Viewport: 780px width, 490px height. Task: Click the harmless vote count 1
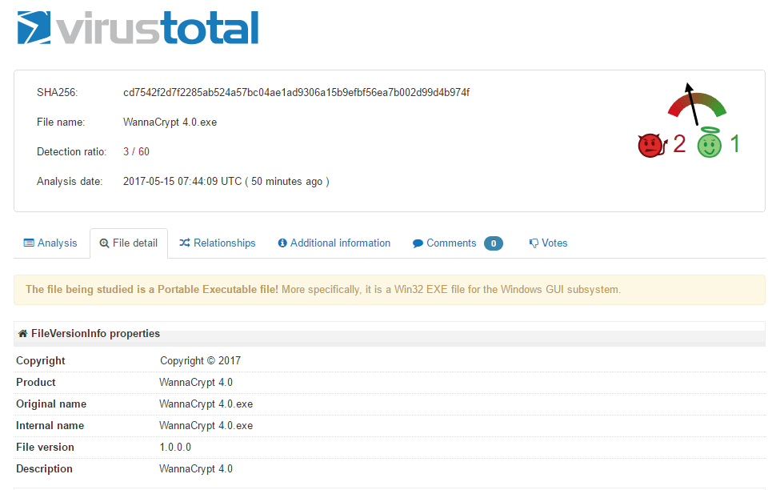point(734,144)
